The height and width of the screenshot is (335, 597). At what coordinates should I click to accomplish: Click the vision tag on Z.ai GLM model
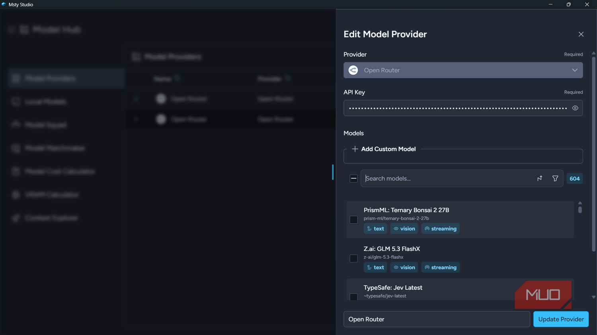tap(404, 268)
